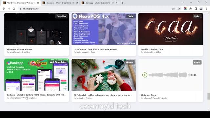Click the scrollbar down arrow
The image size is (210, 118).
209,110
